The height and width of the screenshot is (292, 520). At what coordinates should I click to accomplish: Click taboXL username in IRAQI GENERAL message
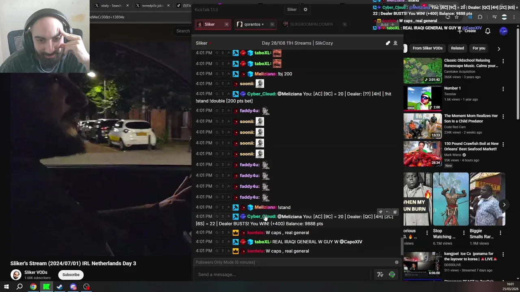[262, 242]
